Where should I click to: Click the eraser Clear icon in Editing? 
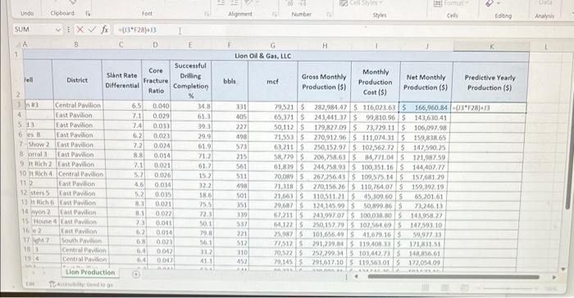[x=489, y=3]
